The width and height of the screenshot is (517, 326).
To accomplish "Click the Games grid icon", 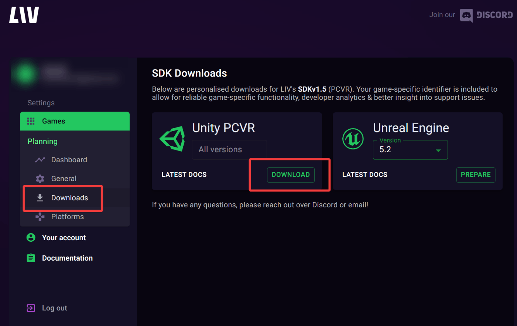I will [x=31, y=121].
